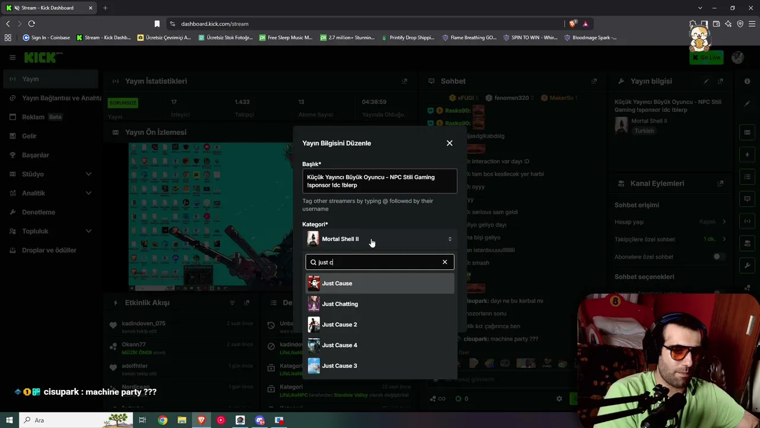Open the user profile avatar menu
The height and width of the screenshot is (428, 760).
click(738, 58)
